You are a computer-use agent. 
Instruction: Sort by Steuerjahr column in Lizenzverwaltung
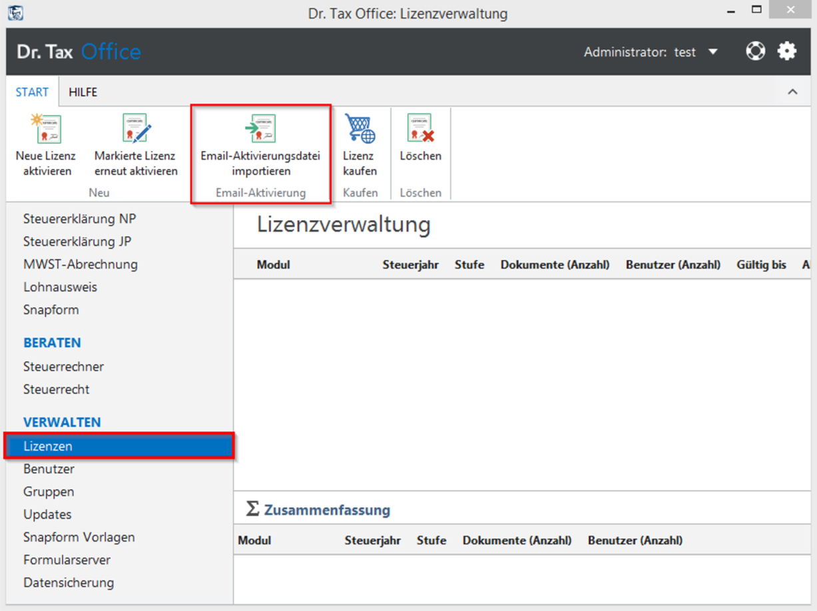tap(411, 265)
